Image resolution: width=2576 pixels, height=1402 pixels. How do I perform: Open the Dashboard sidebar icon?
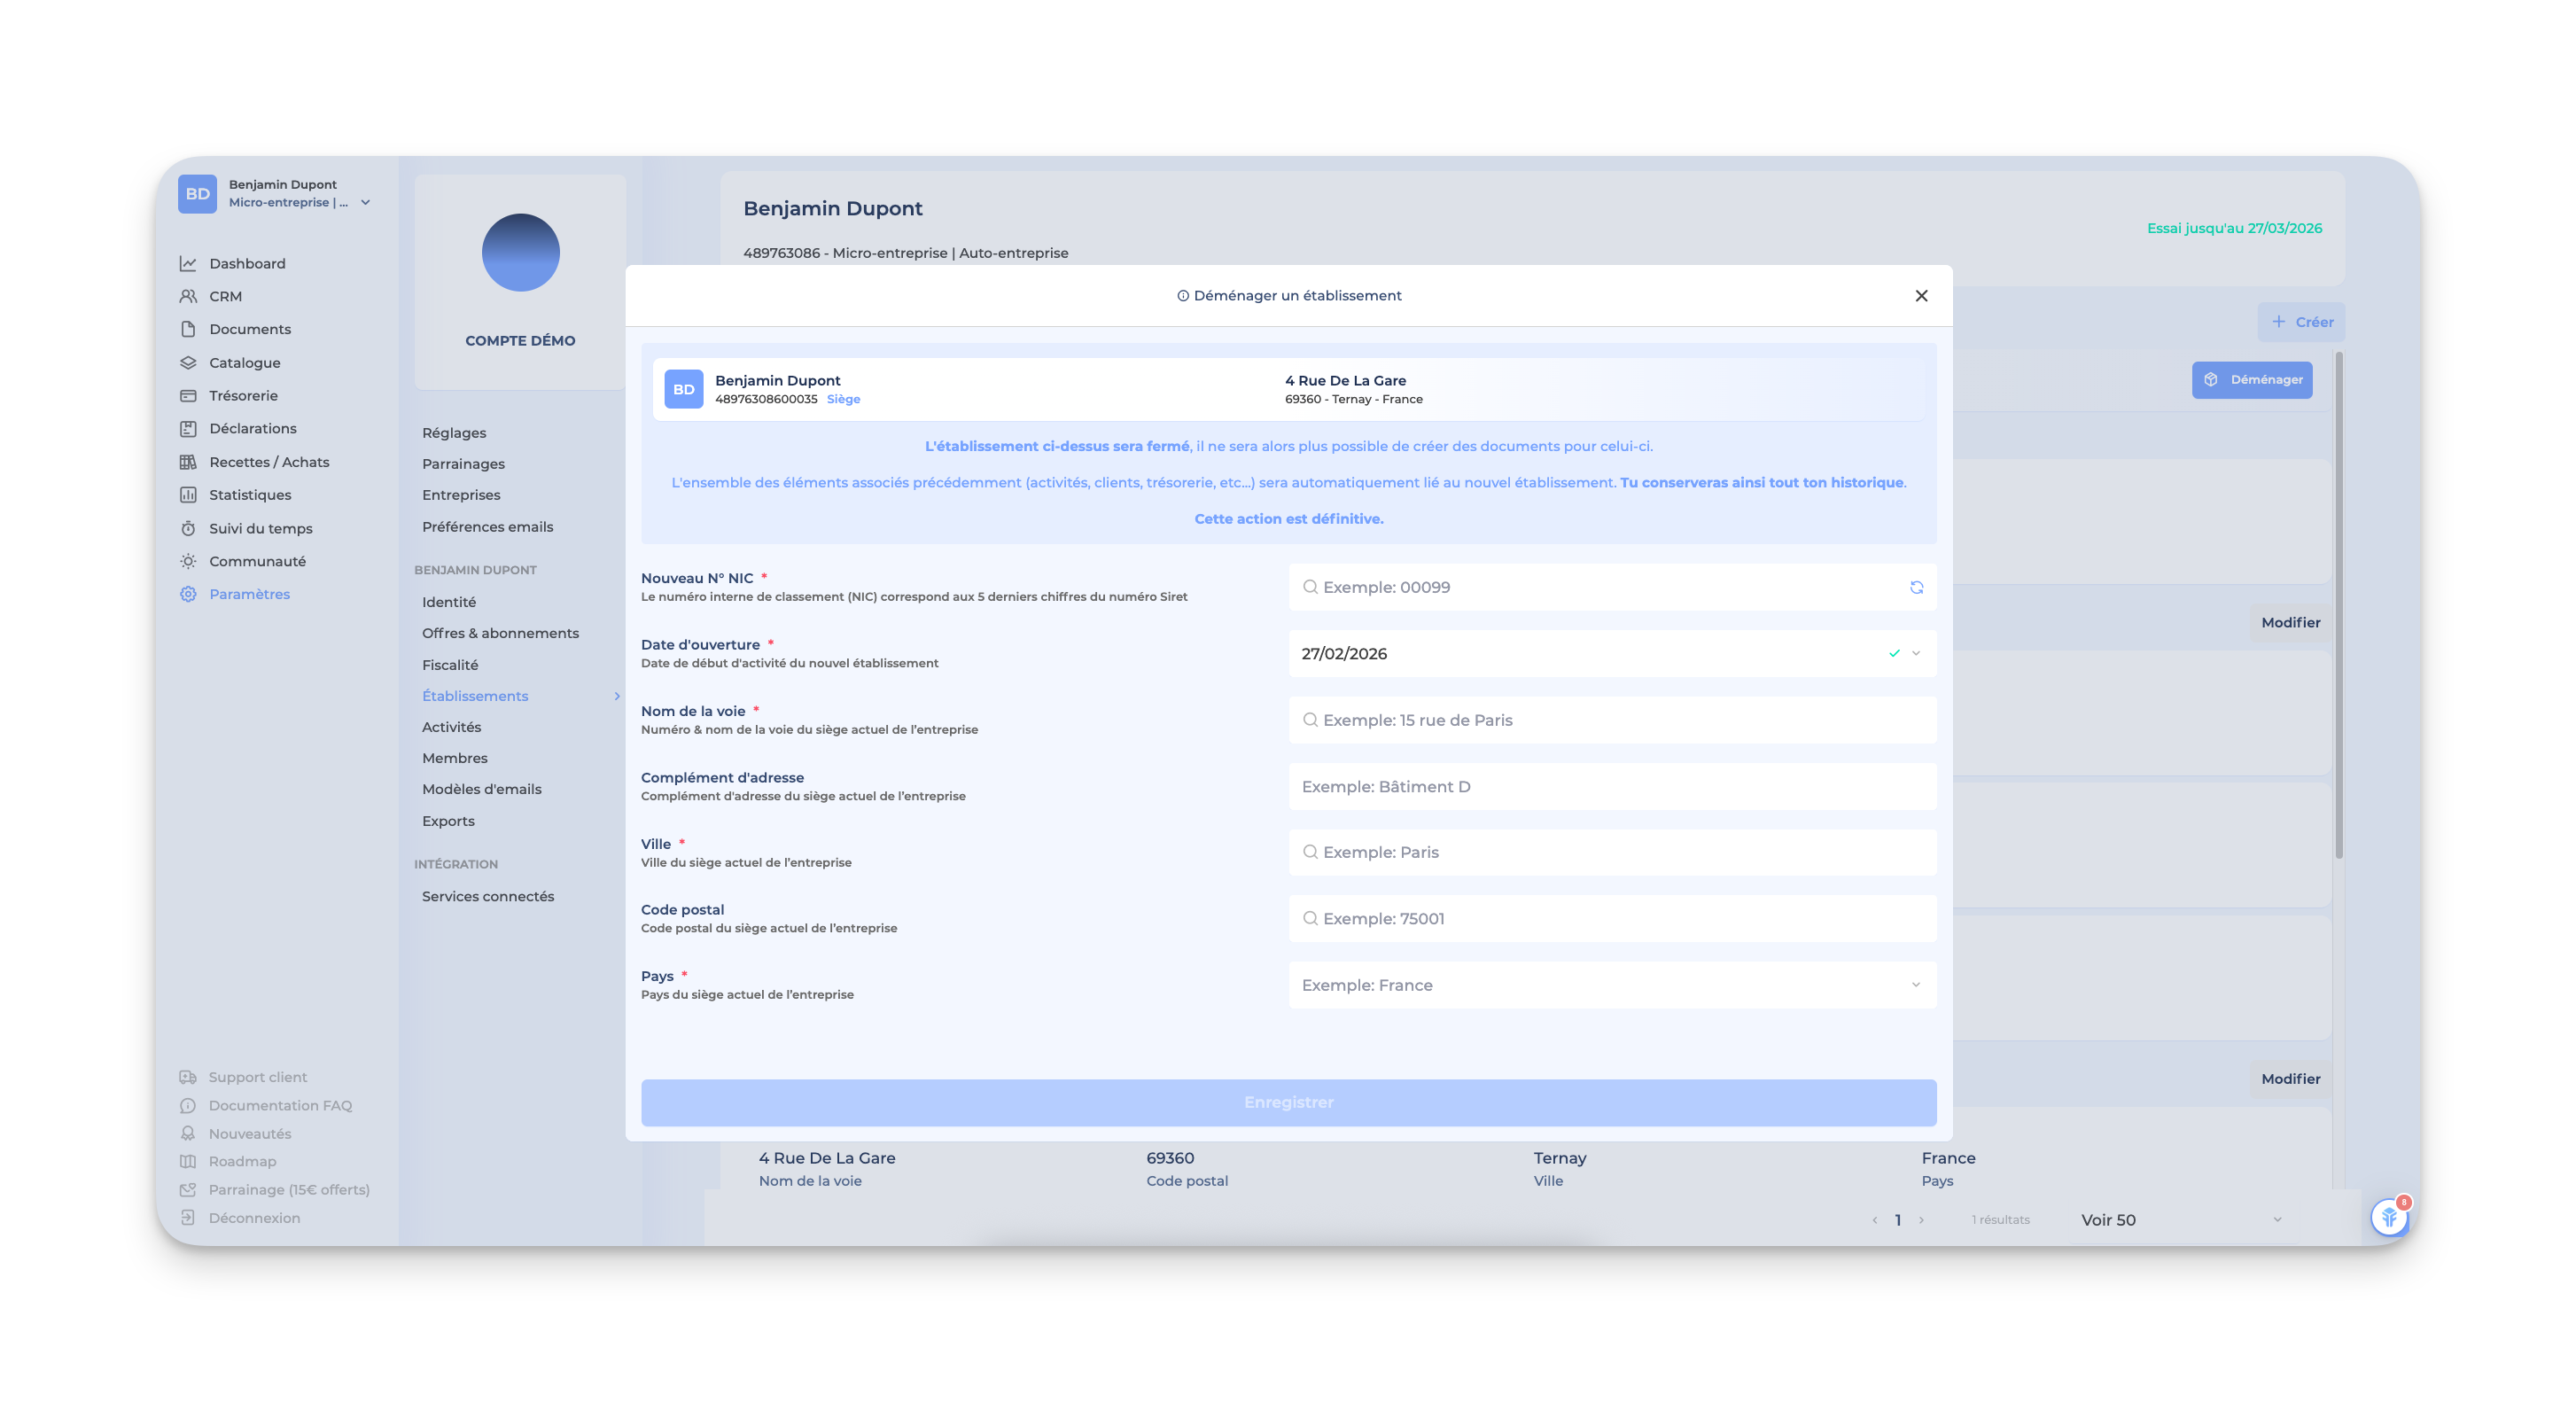pos(188,263)
